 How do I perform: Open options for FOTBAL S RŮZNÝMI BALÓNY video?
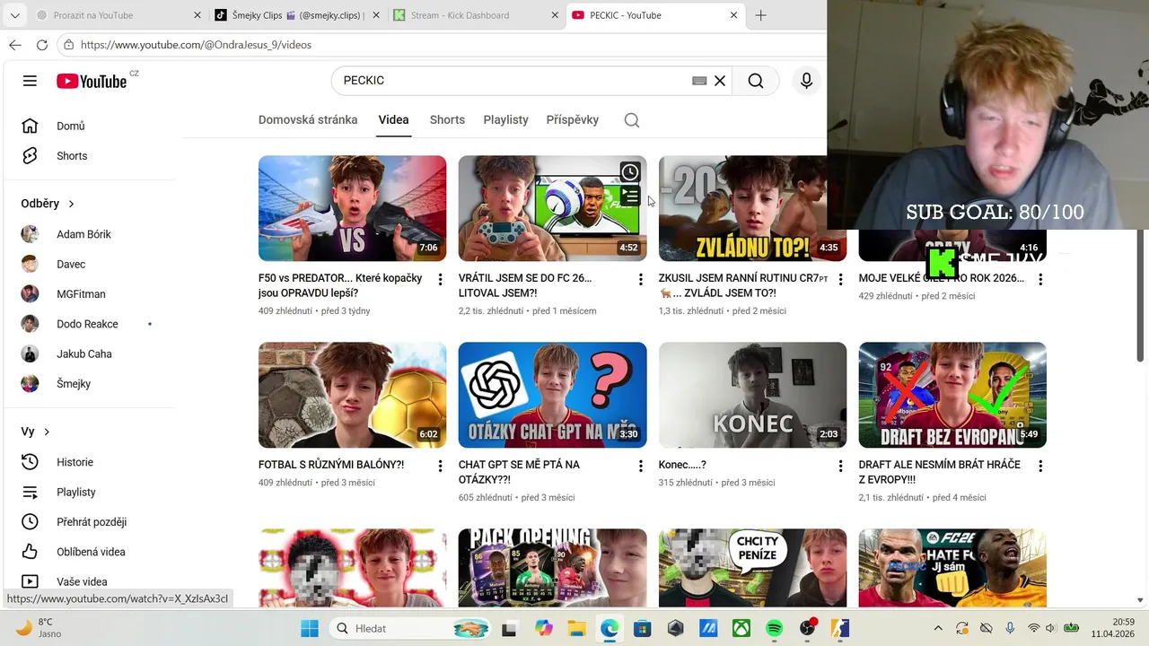click(x=440, y=467)
